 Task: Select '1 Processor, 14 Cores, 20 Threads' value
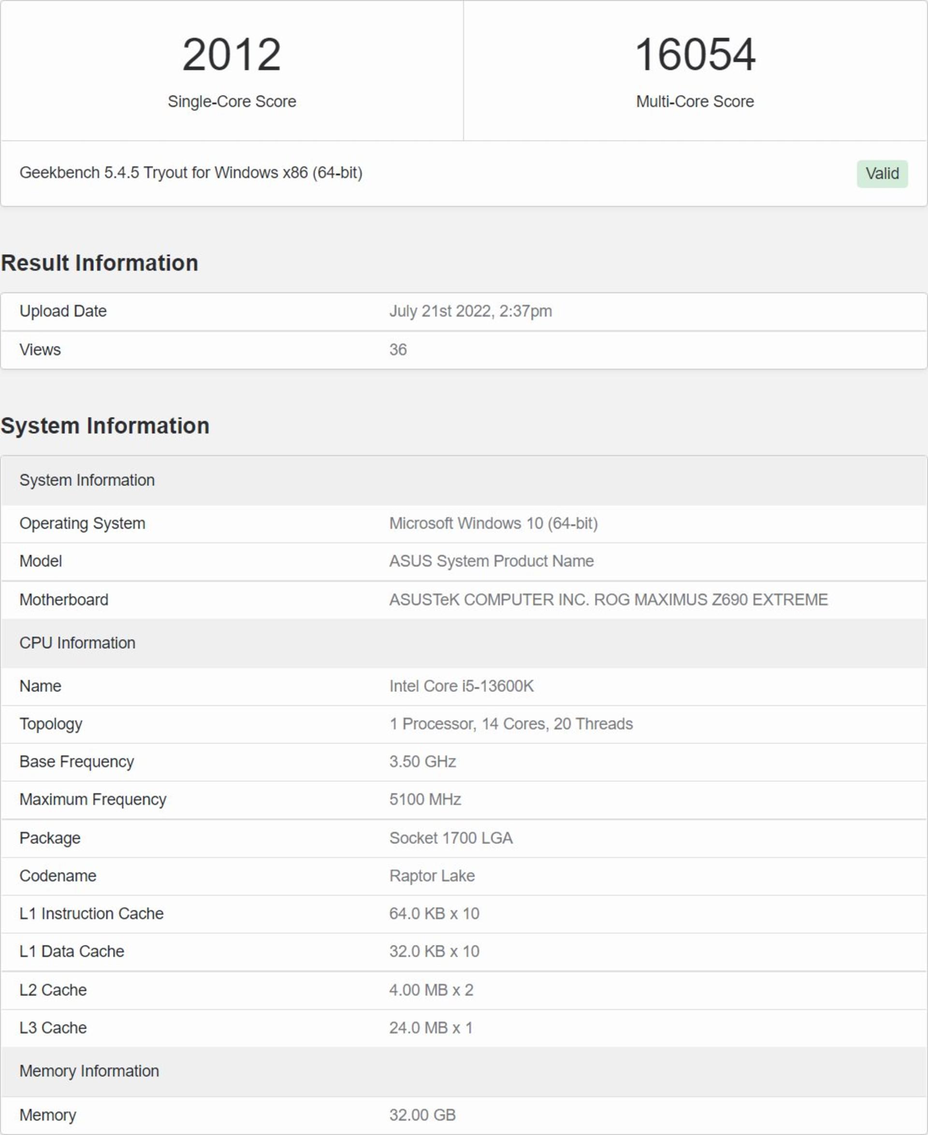point(511,724)
